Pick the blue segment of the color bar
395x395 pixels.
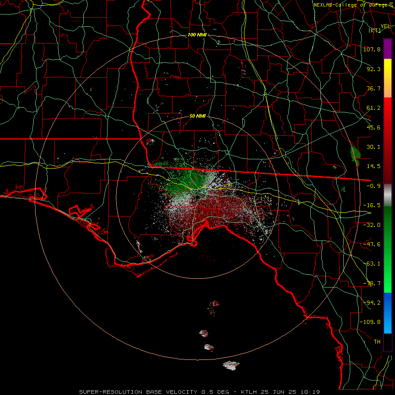click(x=388, y=313)
